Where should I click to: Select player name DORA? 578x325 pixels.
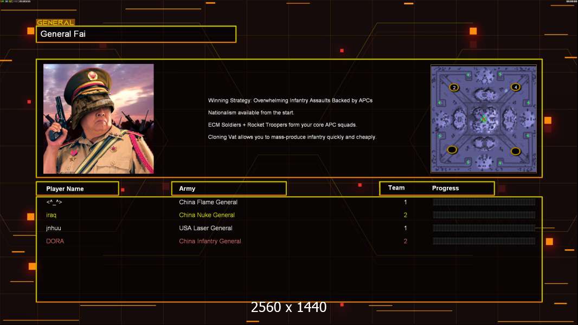tap(55, 241)
